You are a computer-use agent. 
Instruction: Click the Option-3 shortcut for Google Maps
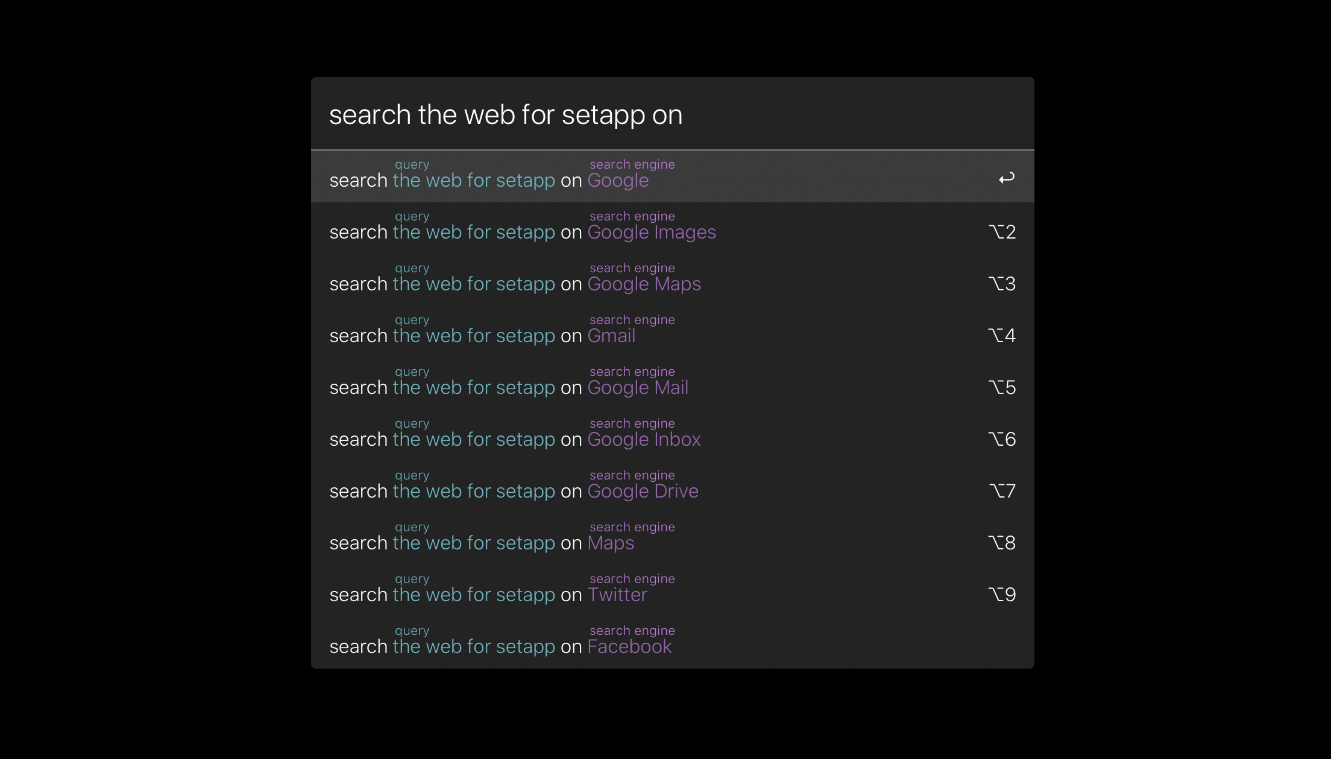coord(1002,284)
